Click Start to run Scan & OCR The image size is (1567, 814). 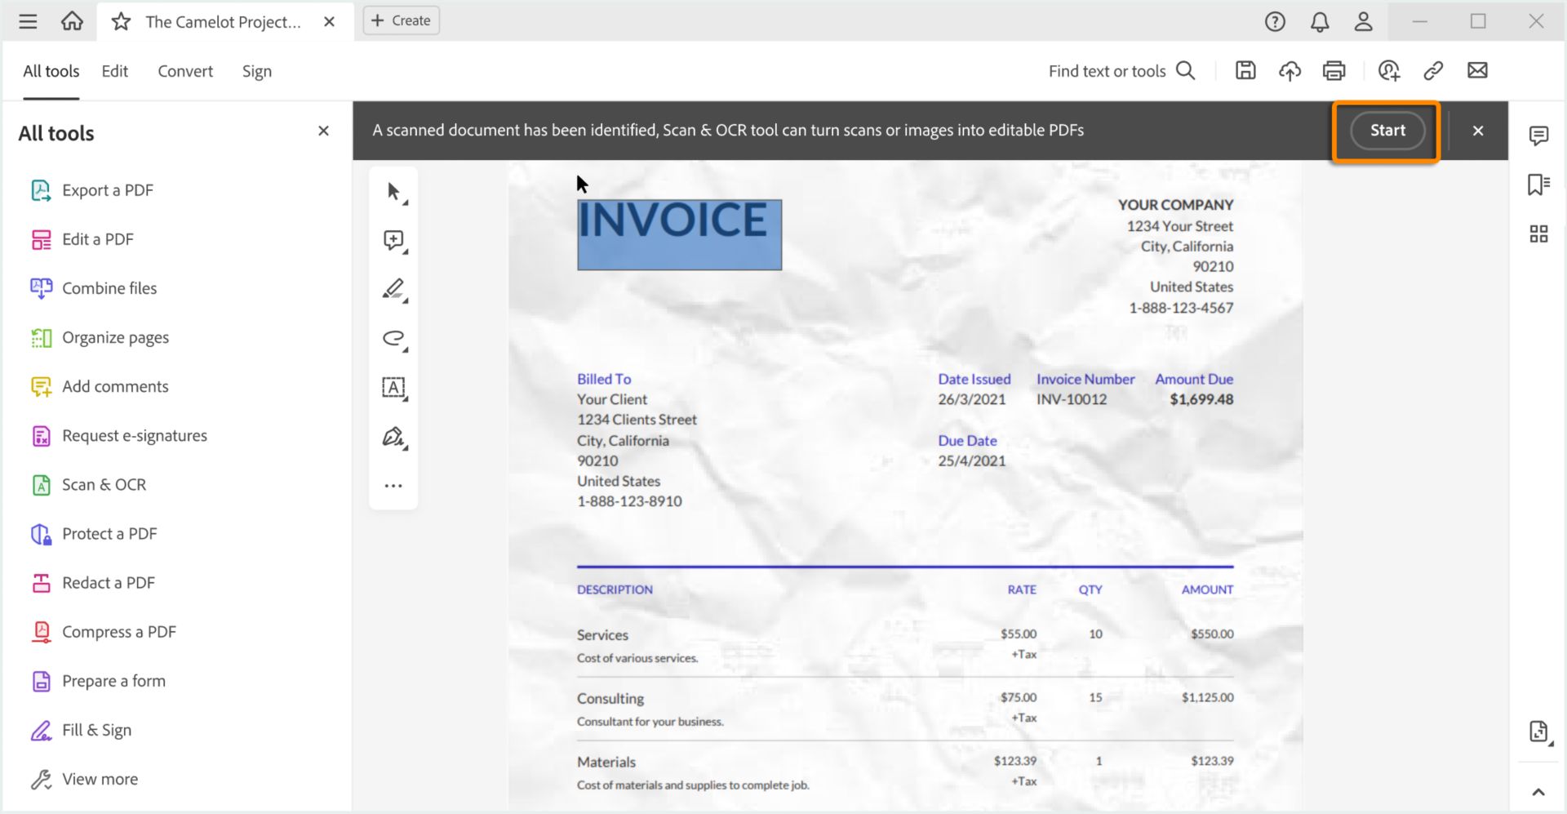coord(1387,130)
